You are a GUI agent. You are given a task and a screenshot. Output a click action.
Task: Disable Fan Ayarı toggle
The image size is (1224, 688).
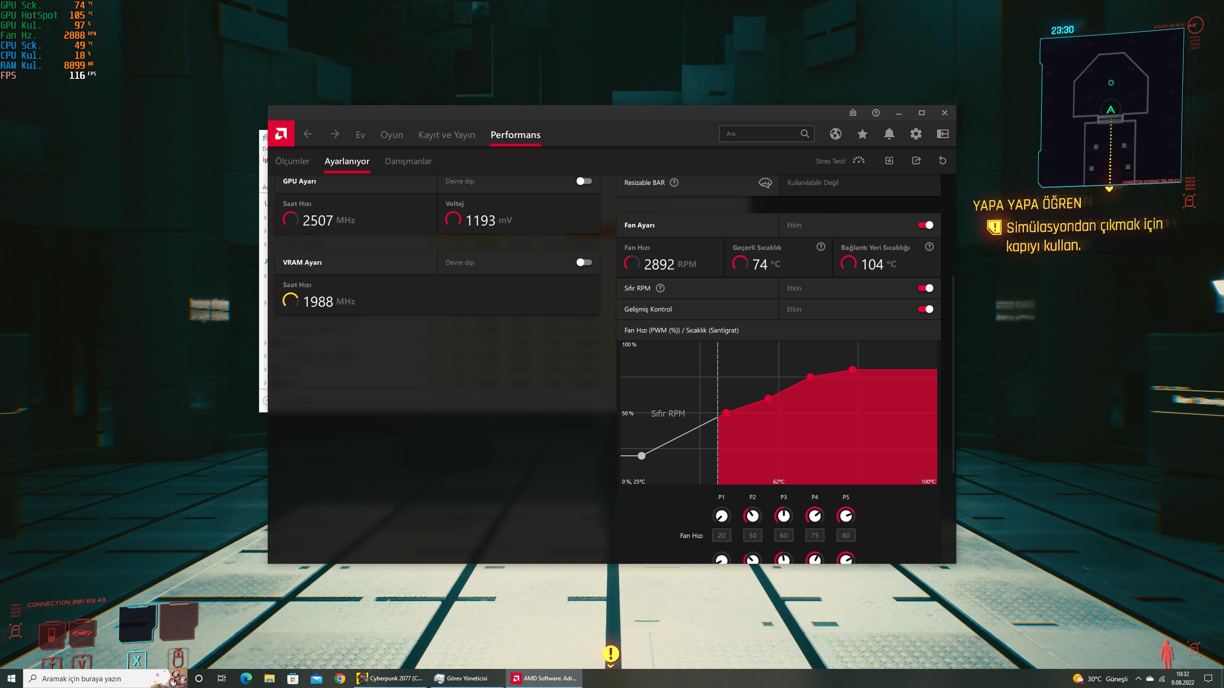coord(925,225)
